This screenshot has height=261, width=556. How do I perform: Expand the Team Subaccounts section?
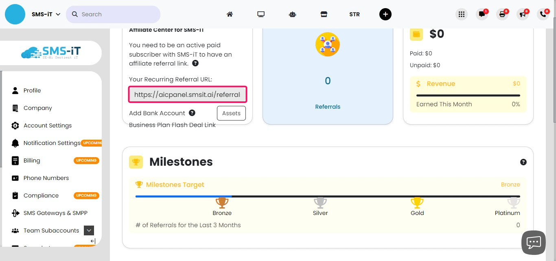(89, 230)
